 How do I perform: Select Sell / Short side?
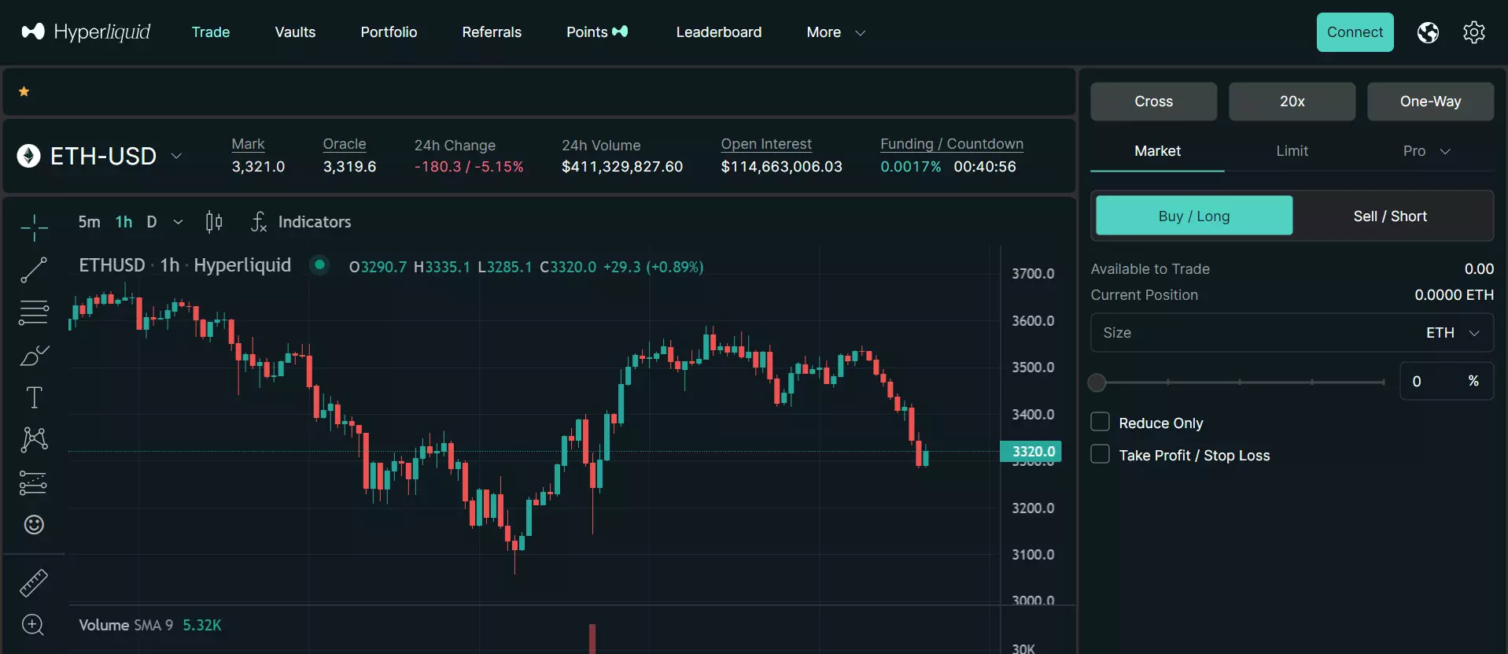(1390, 216)
